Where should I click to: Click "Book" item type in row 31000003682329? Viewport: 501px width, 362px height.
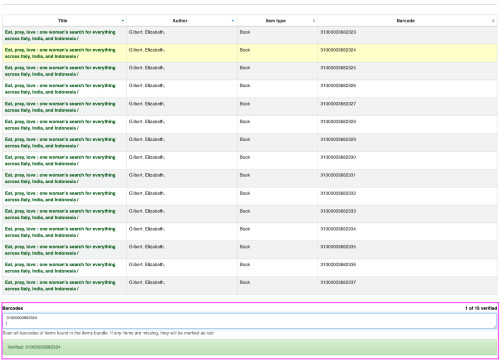pos(245,139)
